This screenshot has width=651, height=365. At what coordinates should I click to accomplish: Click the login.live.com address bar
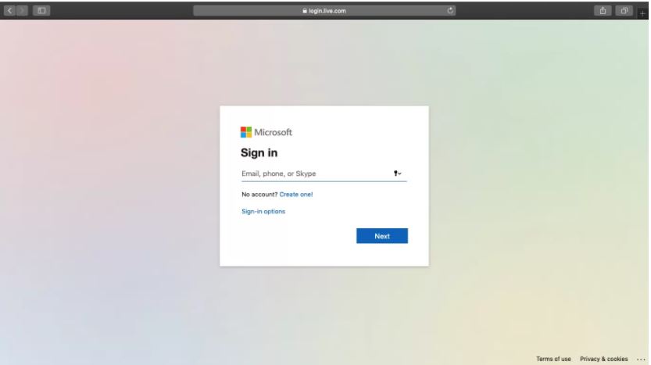coord(324,10)
